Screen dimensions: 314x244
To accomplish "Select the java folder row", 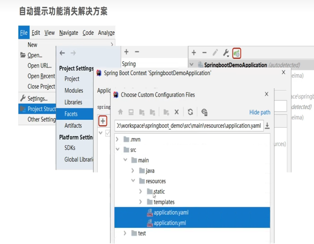I will pyautogui.click(x=192, y=171).
